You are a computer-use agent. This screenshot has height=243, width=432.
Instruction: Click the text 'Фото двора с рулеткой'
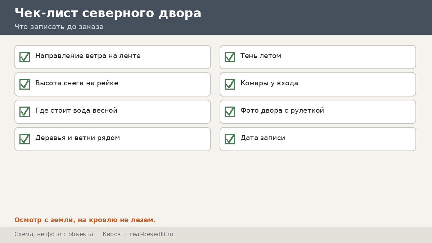[282, 111]
